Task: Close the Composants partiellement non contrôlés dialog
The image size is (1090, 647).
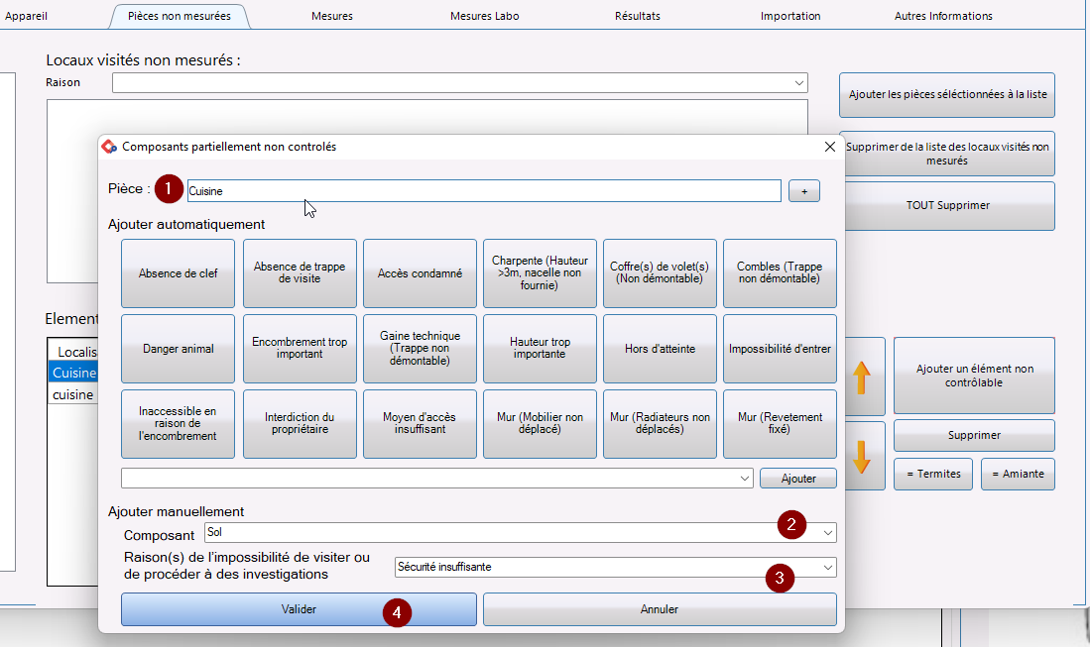Action: 830,147
